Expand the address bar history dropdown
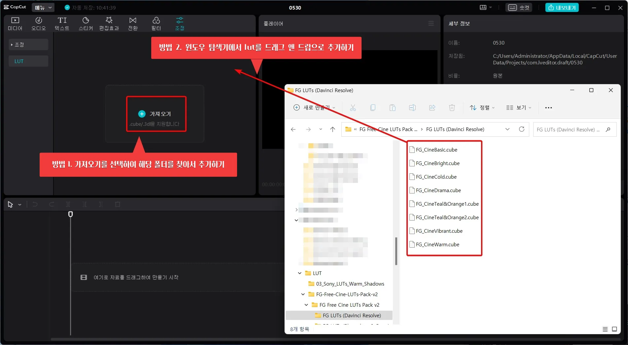Image resolution: width=628 pixels, height=345 pixels. (507, 129)
